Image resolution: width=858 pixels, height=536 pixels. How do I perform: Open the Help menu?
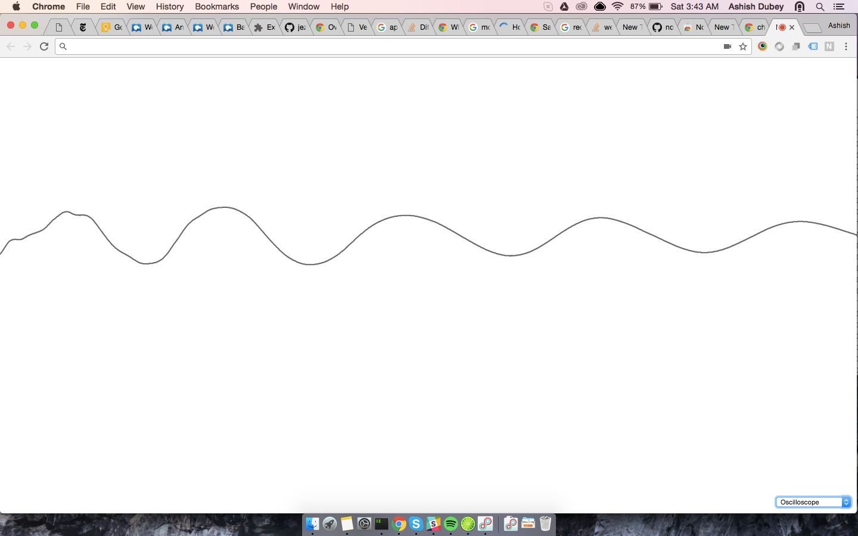340,7
